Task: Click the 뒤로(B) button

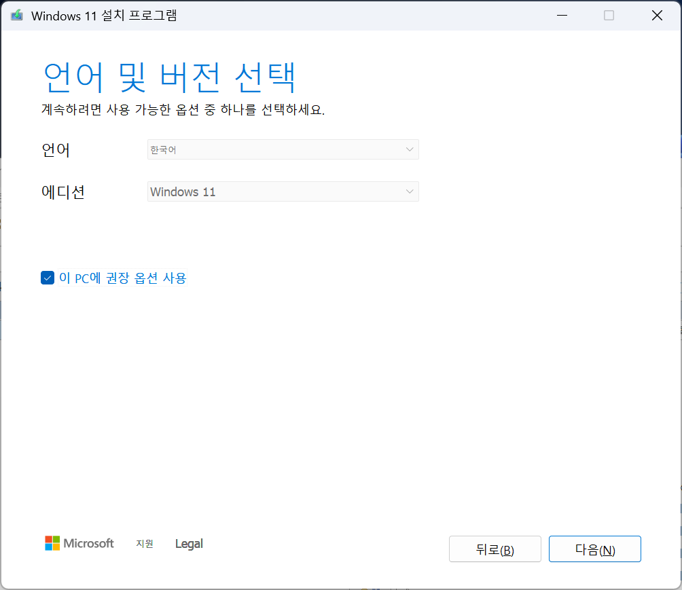Action: pyautogui.click(x=495, y=549)
